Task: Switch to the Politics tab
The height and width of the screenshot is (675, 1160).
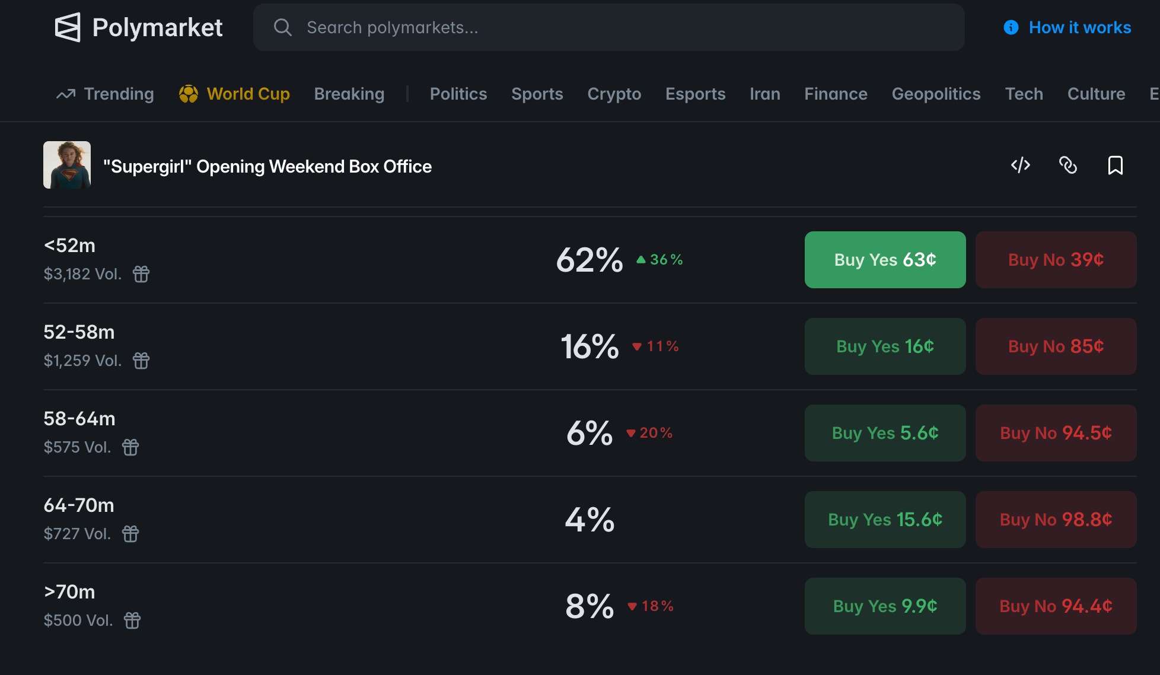Action: pos(458,94)
